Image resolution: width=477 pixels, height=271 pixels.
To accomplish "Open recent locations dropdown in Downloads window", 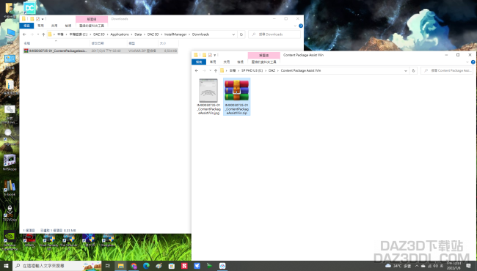I will pos(38,34).
